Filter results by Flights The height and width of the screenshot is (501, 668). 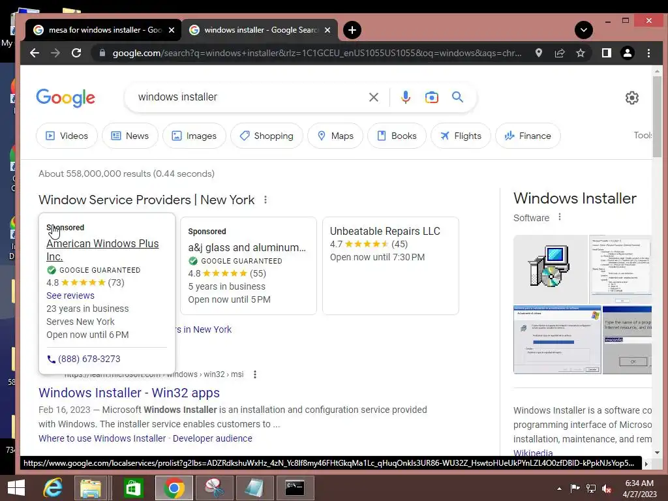461,136
